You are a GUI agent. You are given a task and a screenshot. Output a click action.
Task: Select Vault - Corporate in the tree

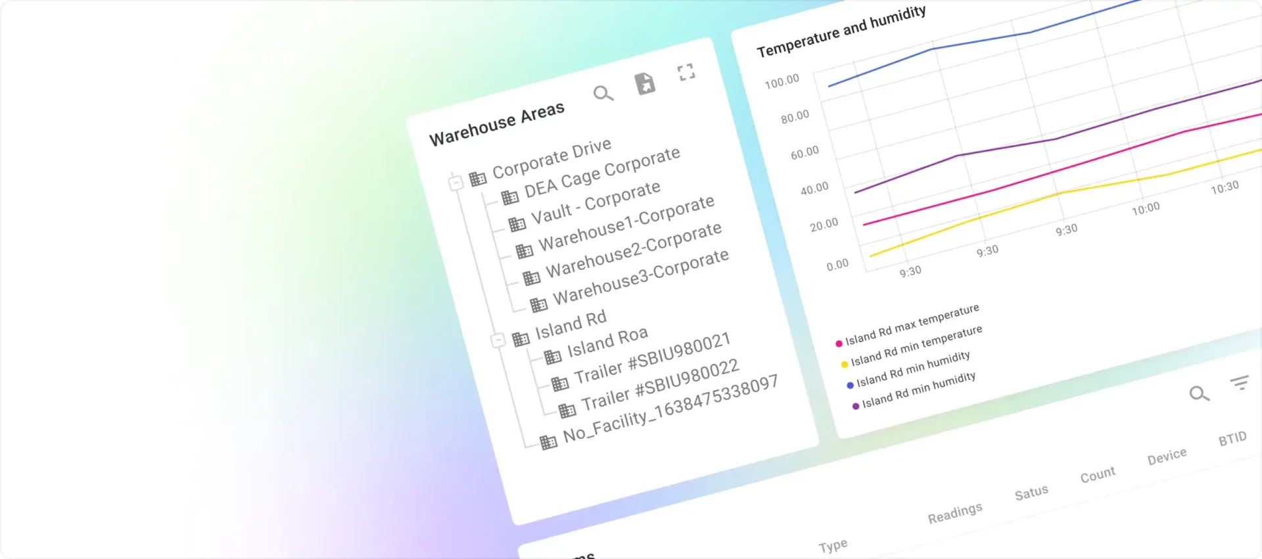click(595, 202)
